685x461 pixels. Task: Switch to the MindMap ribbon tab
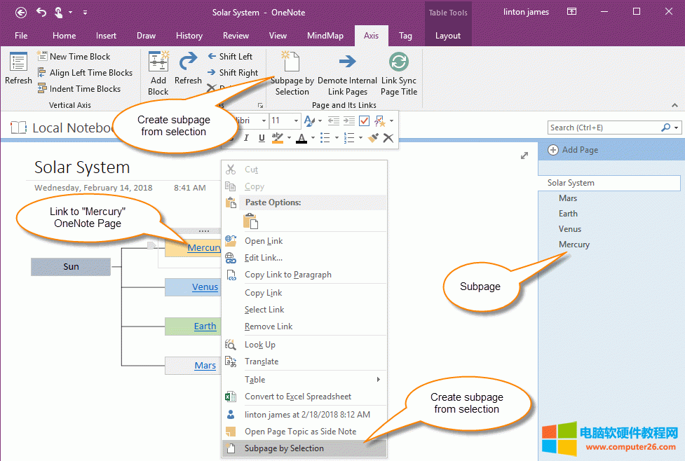click(x=325, y=35)
